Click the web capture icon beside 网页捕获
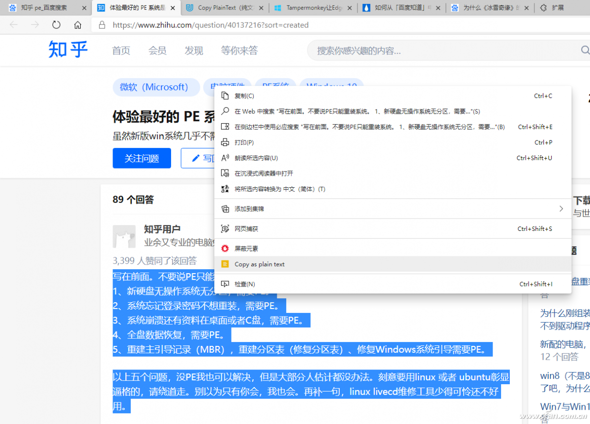590x424 pixels. coord(225,229)
